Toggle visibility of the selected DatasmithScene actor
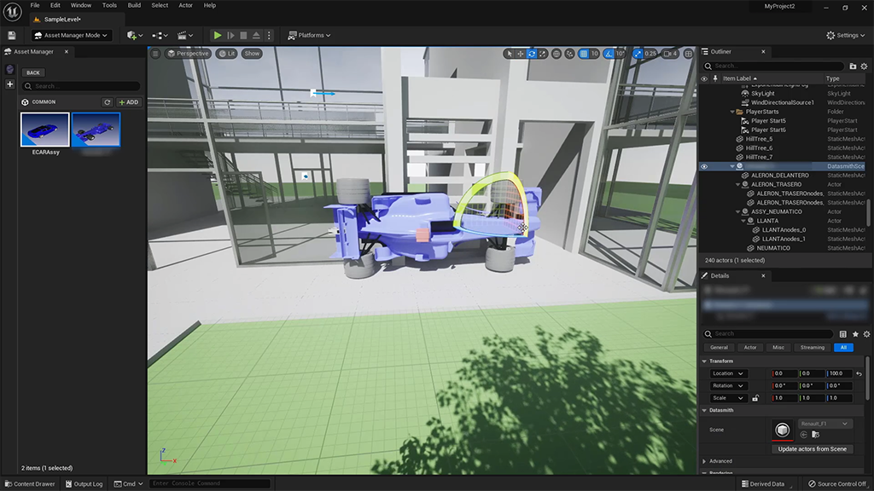 coord(704,166)
